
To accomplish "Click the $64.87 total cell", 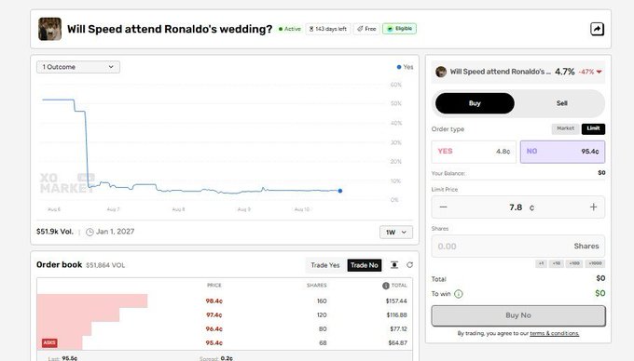I will pos(398,342).
